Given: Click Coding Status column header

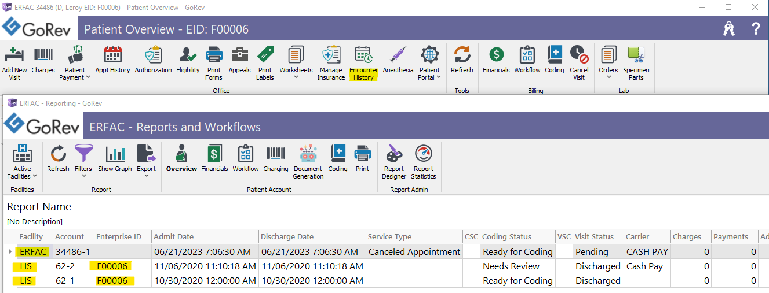Looking at the screenshot, I should click(517, 236).
